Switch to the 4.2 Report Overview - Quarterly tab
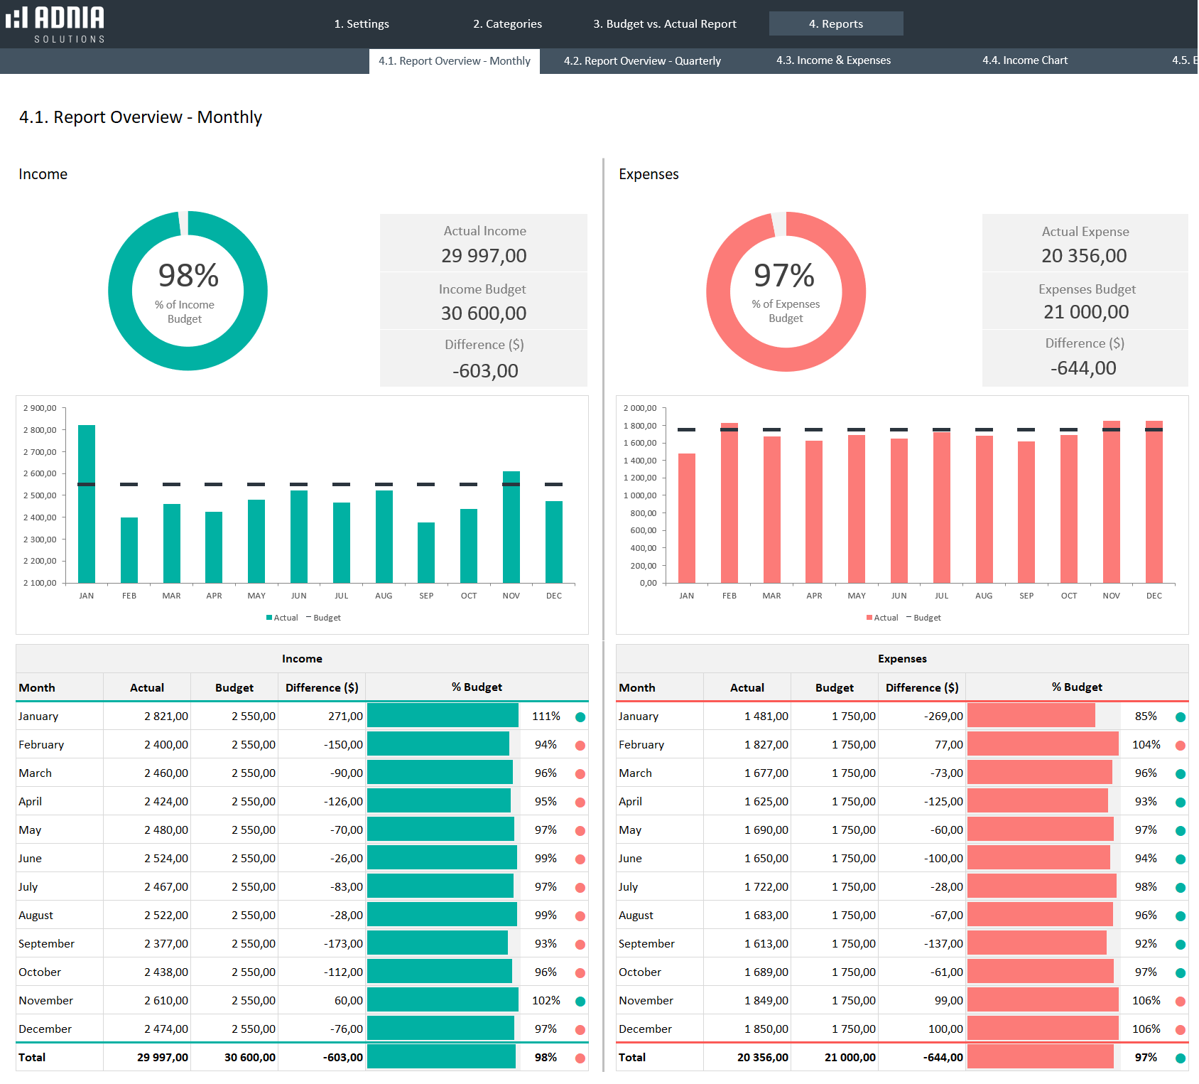The width and height of the screenshot is (1199, 1084). (642, 61)
